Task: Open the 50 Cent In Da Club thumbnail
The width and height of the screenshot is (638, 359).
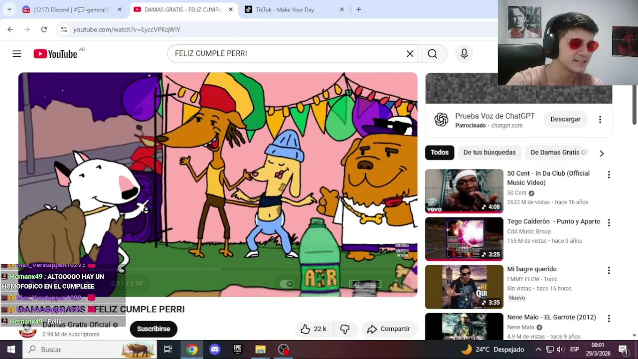Action: point(464,191)
